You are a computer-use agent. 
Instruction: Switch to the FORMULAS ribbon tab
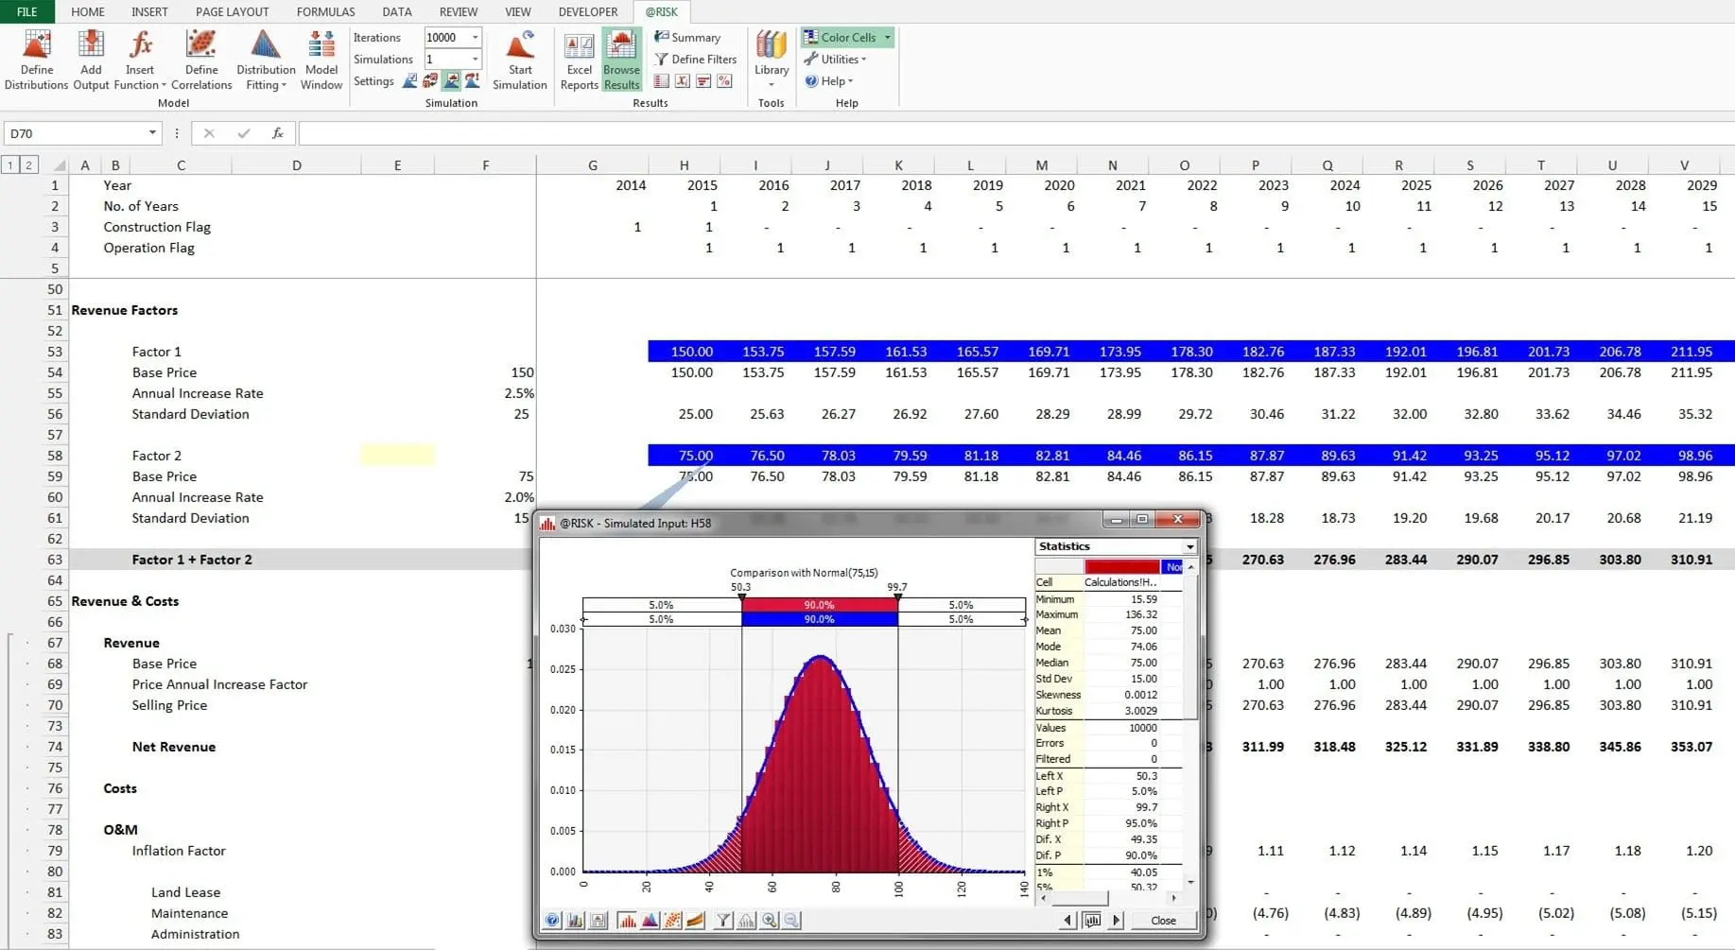pos(325,12)
